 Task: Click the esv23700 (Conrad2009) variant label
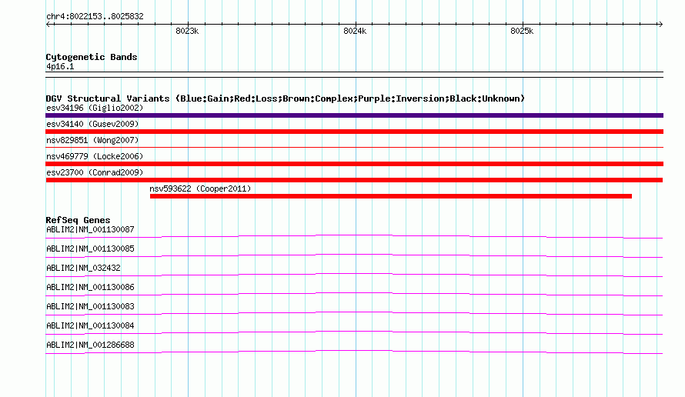[x=95, y=172]
